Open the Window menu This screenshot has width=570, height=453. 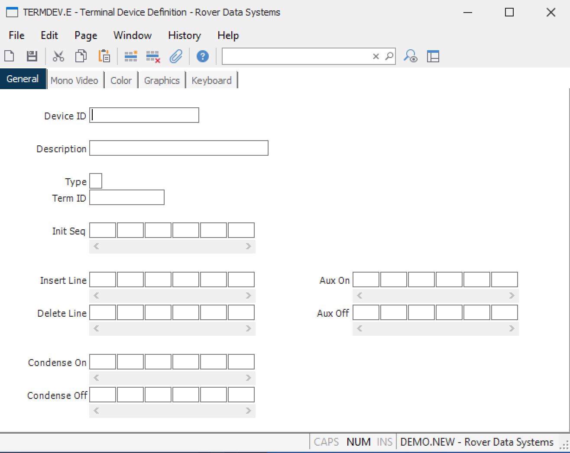[132, 35]
